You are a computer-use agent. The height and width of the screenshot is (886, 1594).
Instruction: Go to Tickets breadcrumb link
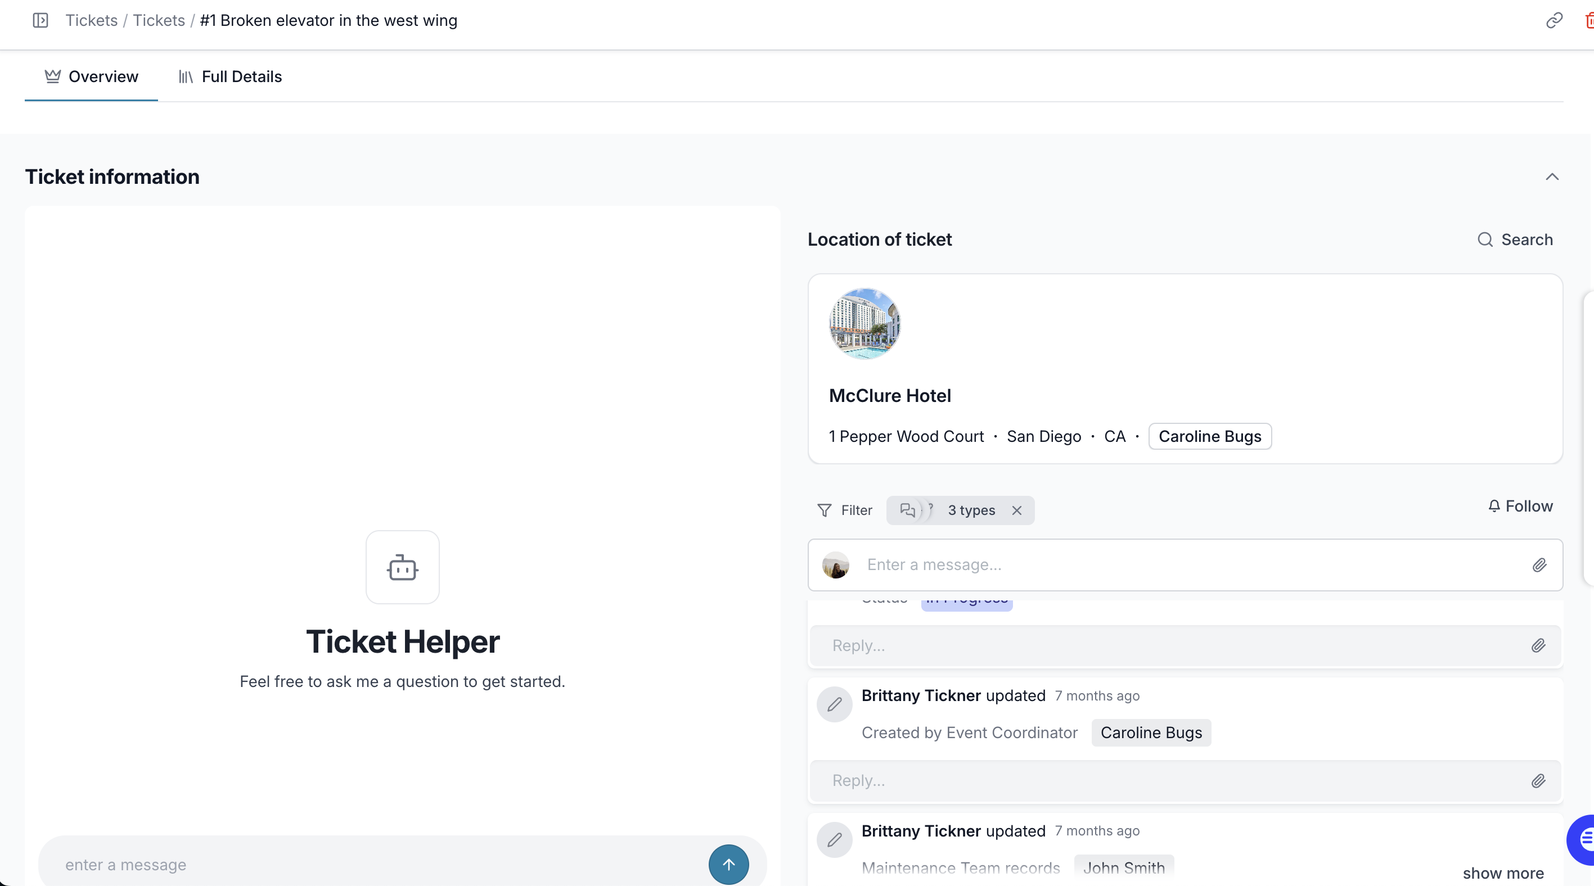point(92,20)
